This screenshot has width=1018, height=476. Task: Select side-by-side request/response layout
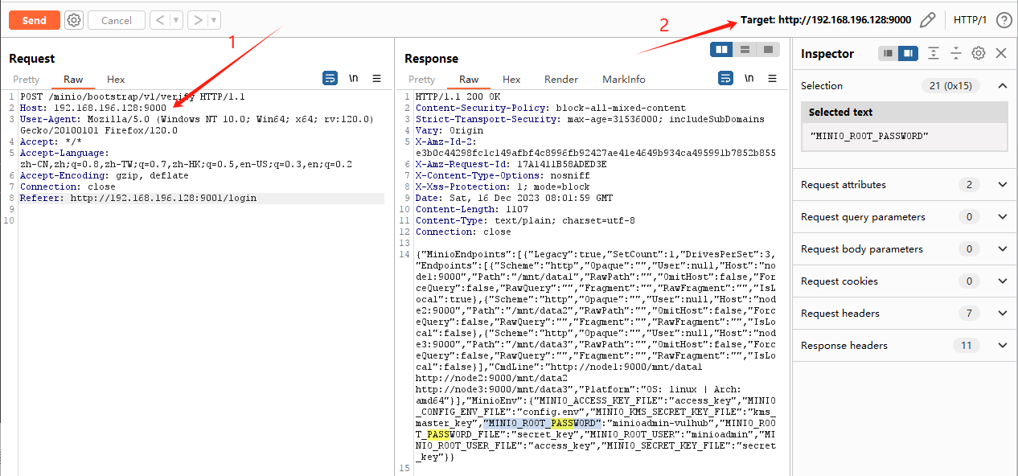[722, 50]
